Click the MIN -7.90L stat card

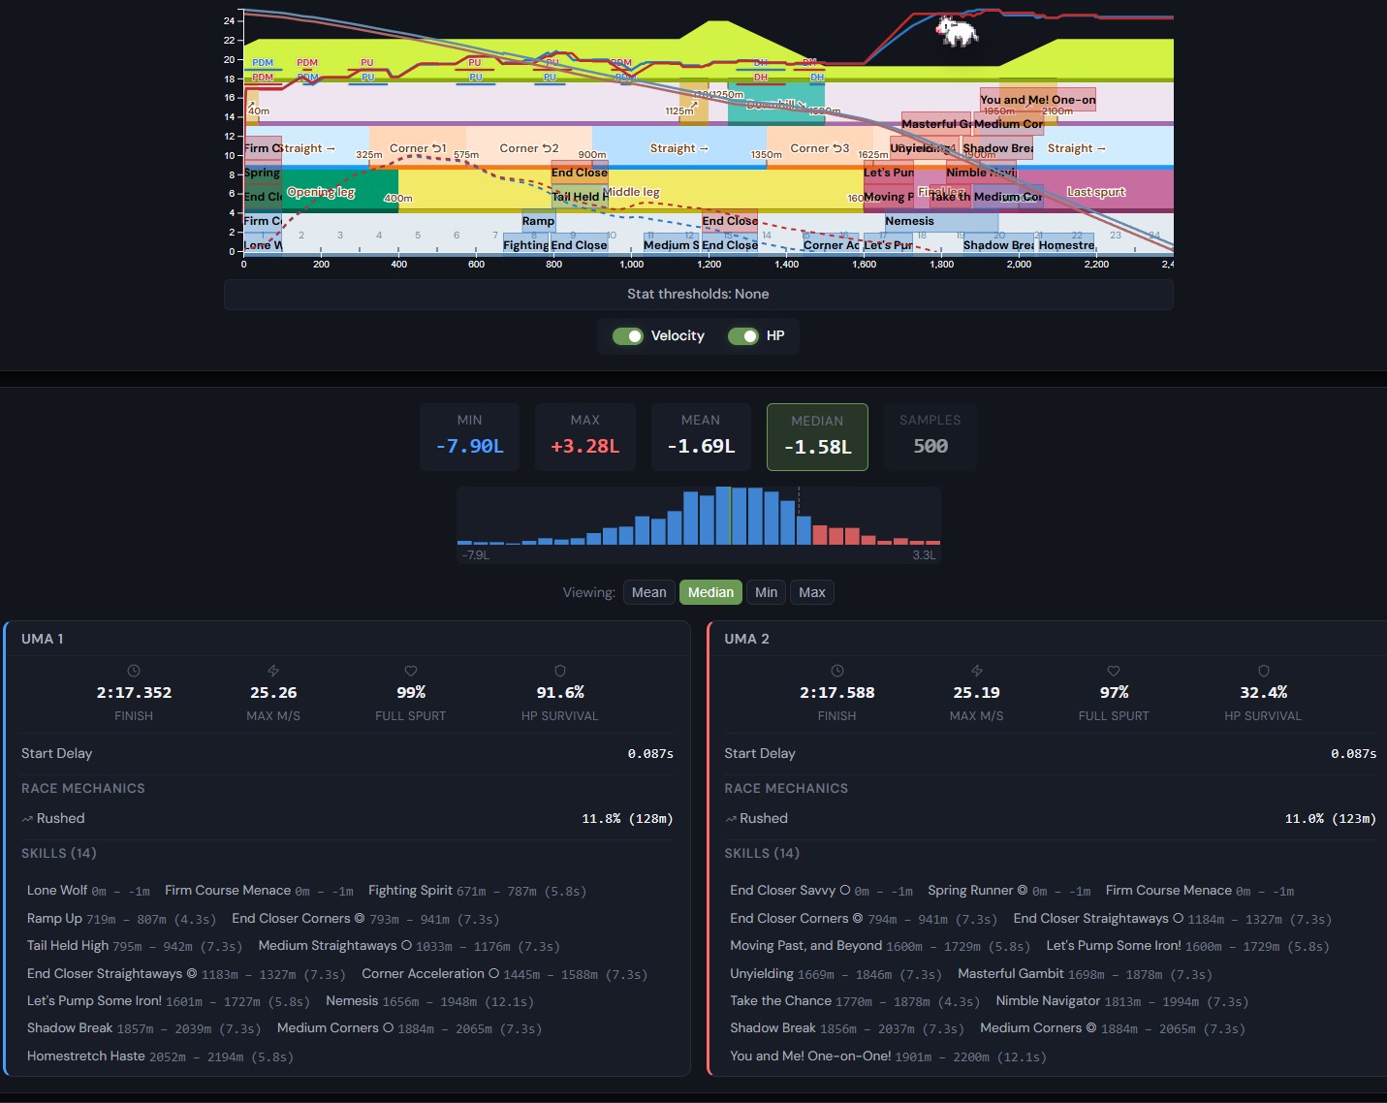470,437
